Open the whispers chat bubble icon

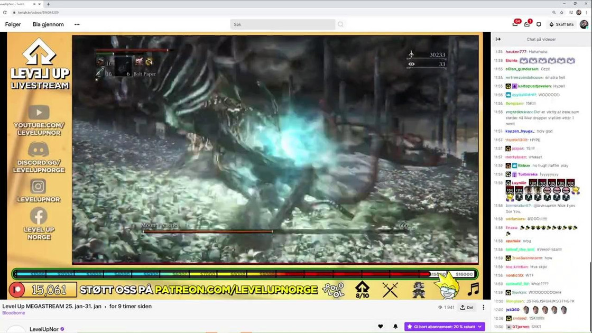[539, 24]
